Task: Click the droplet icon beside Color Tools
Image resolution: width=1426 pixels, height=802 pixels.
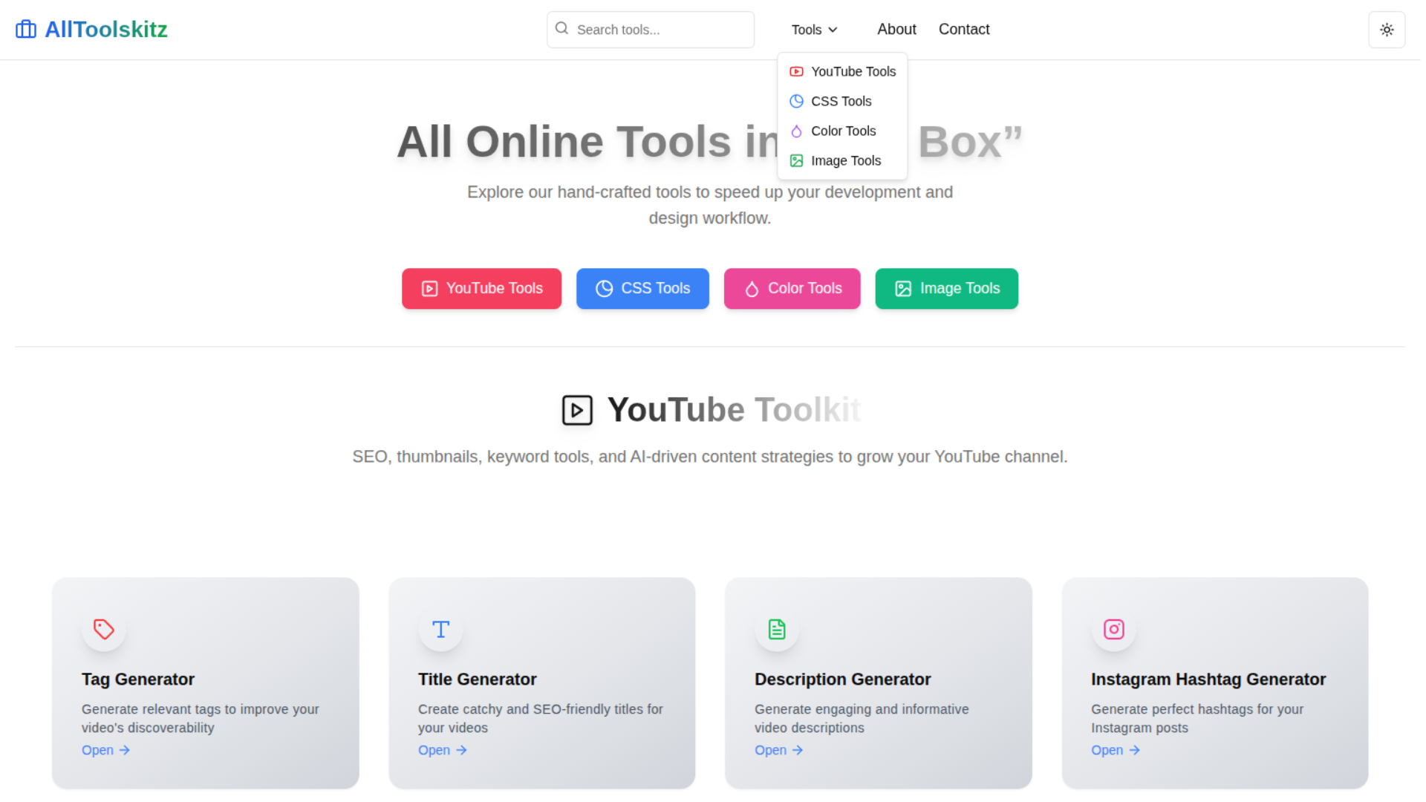Action: (796, 131)
